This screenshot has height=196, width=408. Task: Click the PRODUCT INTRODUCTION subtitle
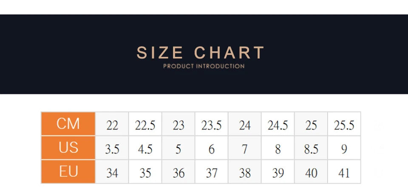(204, 66)
